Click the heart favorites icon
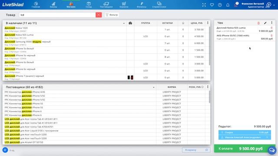Screen dimensions: 278x156 [x=212, y=5]
